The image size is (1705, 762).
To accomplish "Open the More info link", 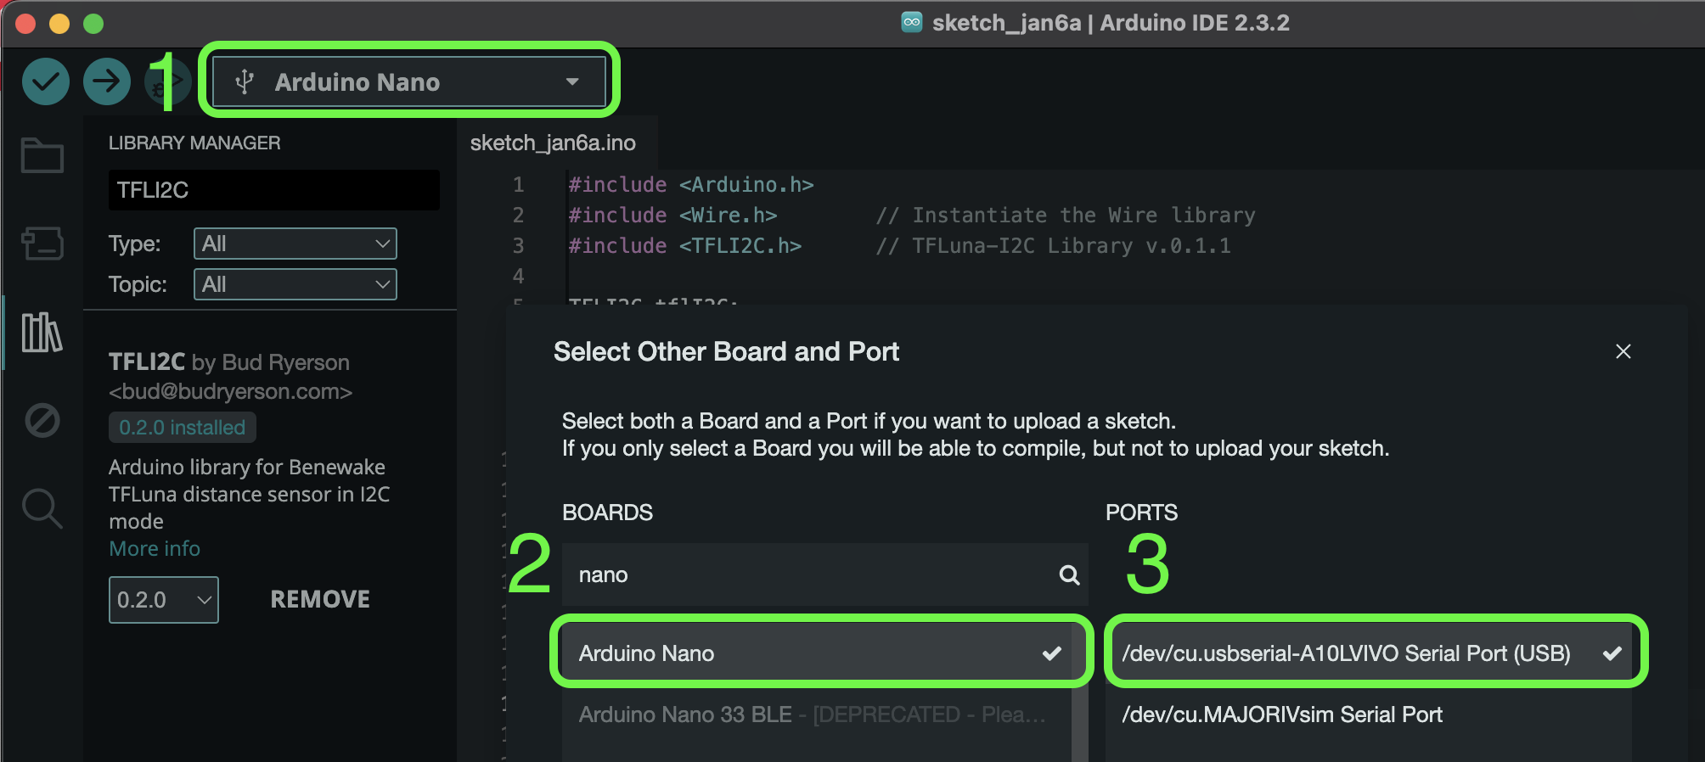I will click(x=155, y=549).
